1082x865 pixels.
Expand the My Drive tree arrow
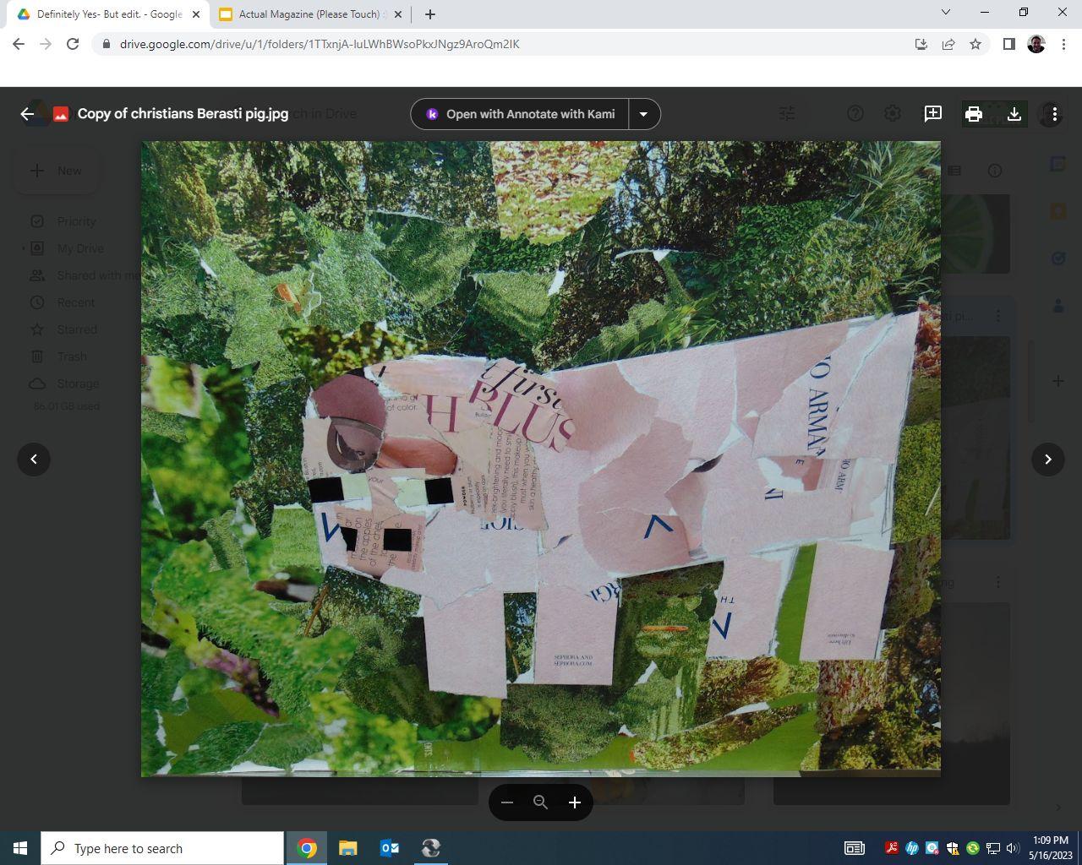pyautogui.click(x=23, y=248)
